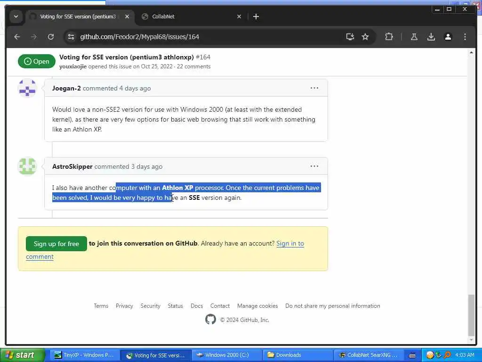Click Manage cookies footer link
The width and height of the screenshot is (482, 362).
click(x=257, y=305)
